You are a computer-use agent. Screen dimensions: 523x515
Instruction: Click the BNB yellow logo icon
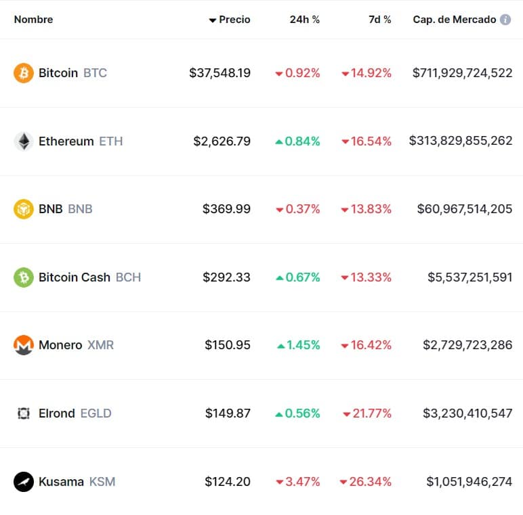23,209
